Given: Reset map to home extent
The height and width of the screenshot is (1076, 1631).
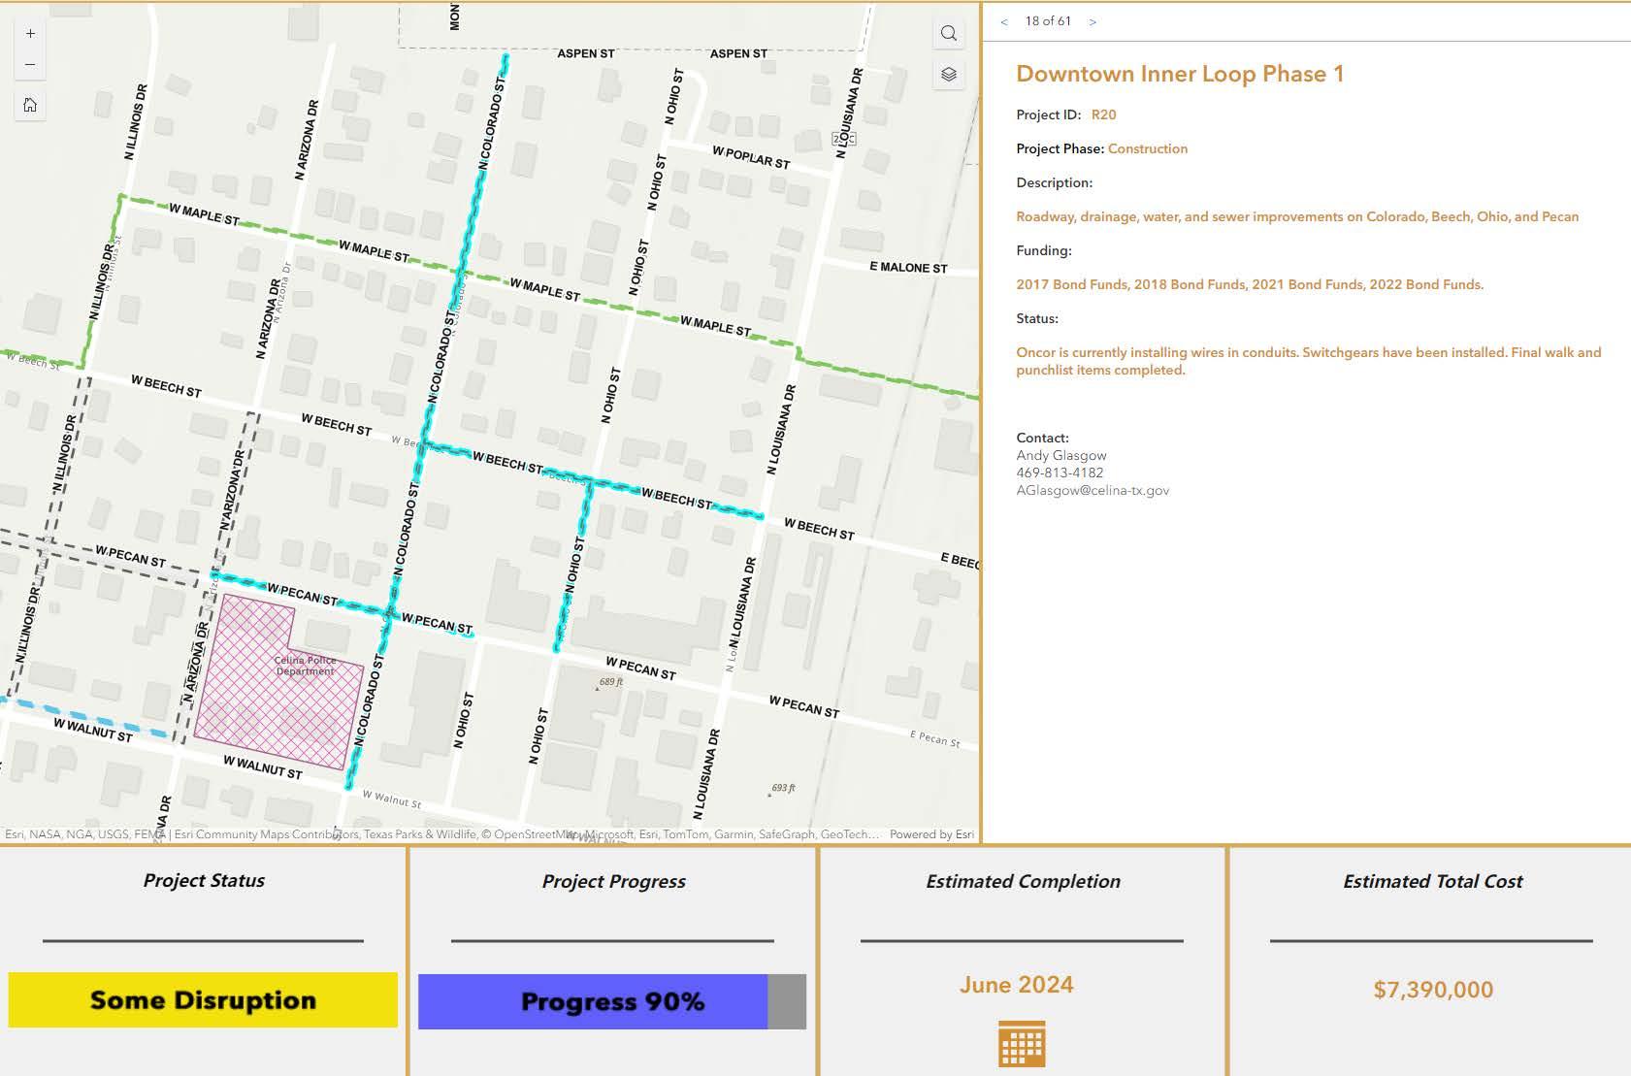Looking at the screenshot, I should click(x=30, y=105).
